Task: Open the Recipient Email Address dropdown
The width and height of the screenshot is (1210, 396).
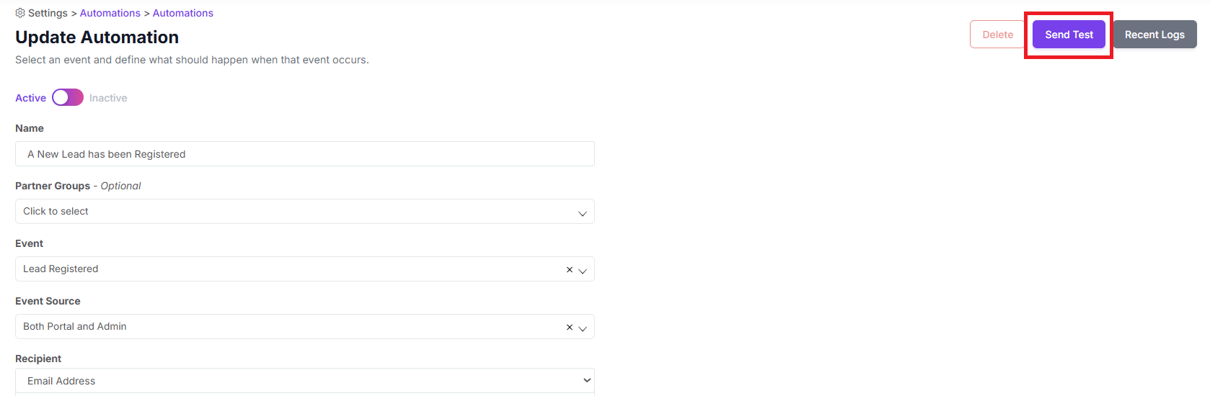Action: coord(305,380)
